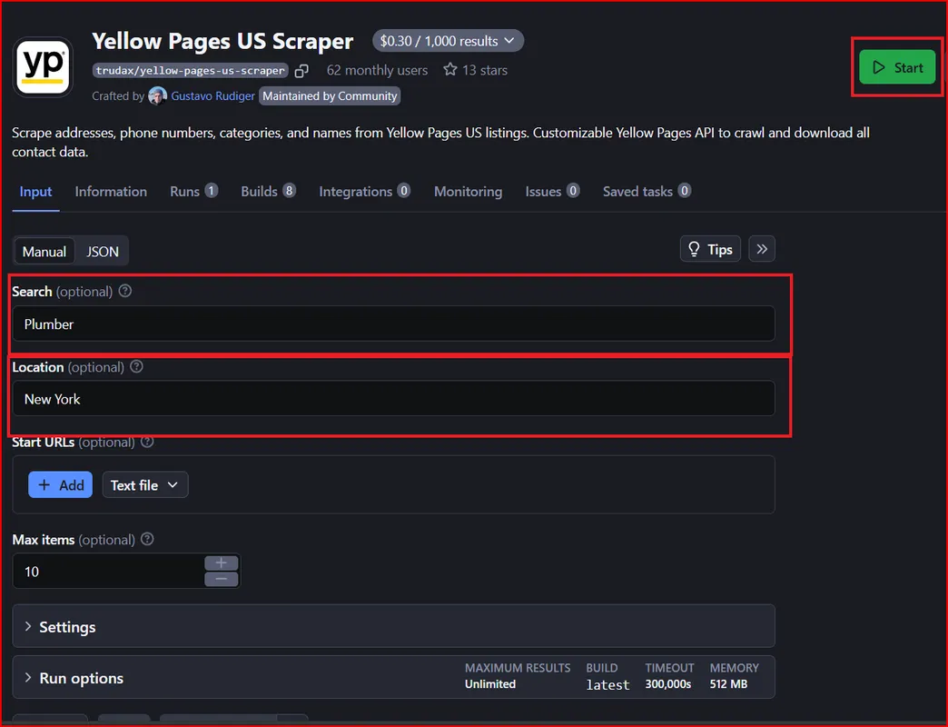Open the pricing dropdown $0.30 / 1,000 results
Screen dimensions: 948x727
click(448, 41)
